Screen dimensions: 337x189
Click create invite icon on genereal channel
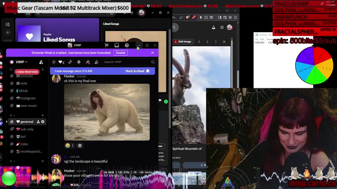[x=38, y=122]
